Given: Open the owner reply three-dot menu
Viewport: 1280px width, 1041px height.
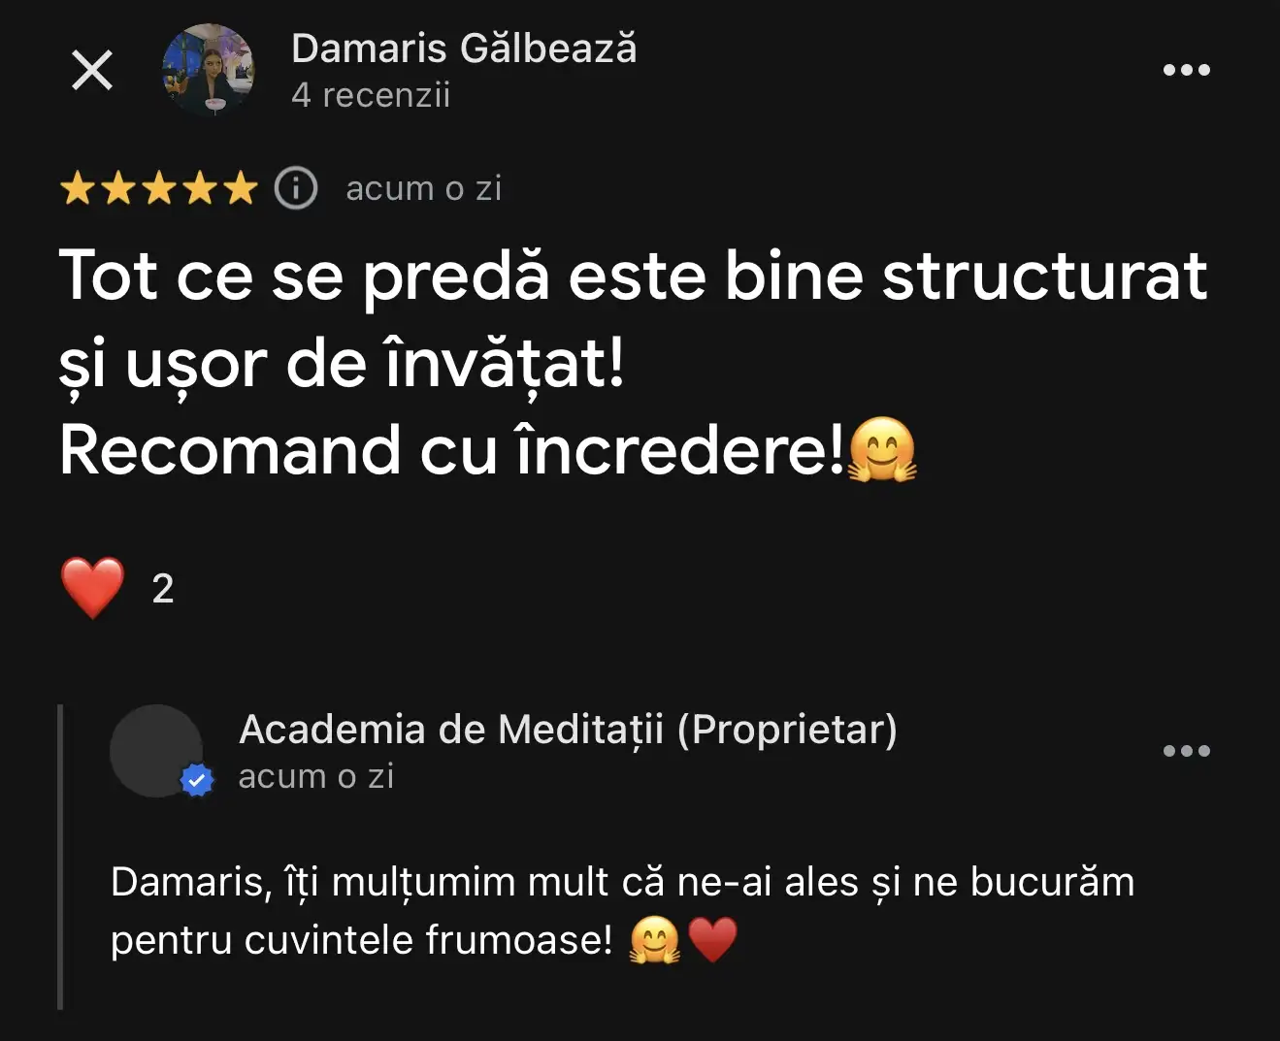Looking at the screenshot, I should (1187, 751).
